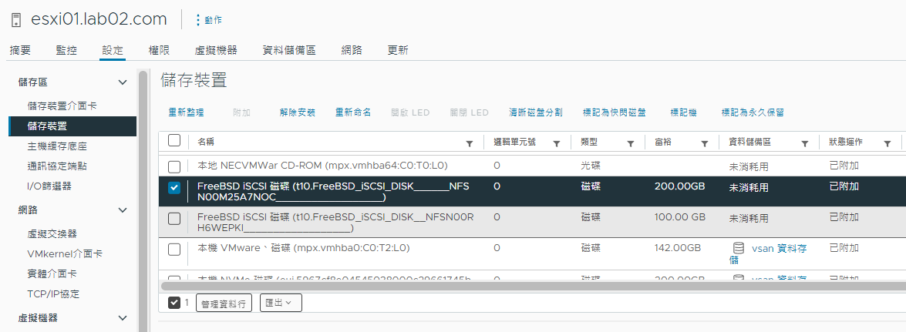
Task: Click the datastore icon beside vsan 資料存儲
Action: (738, 248)
